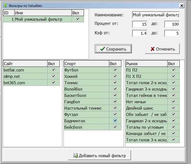
Task: Select the Мой уникальный фильтр row
Action: (39, 19)
